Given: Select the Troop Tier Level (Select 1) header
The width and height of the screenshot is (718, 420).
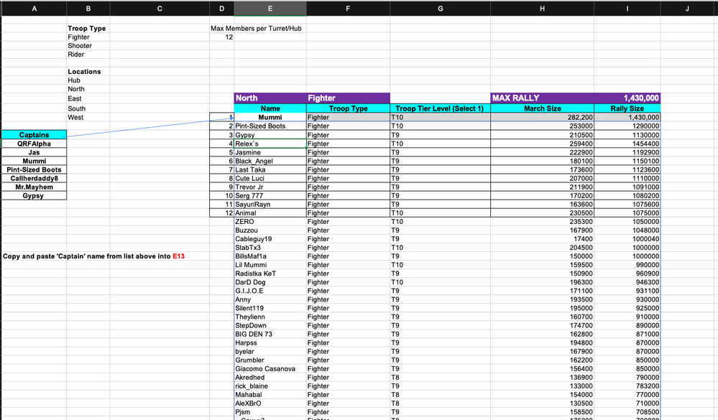Looking at the screenshot, I should (440, 108).
